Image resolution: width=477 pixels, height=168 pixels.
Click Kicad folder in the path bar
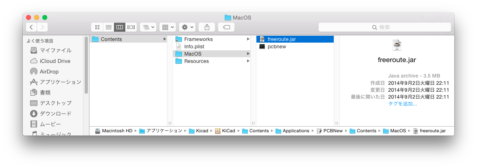[198, 131]
